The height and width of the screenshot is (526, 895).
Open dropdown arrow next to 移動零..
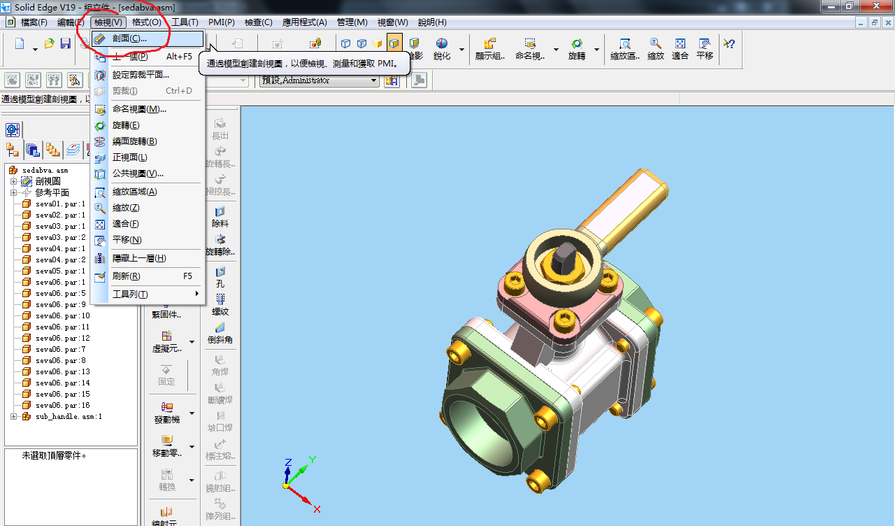(192, 447)
